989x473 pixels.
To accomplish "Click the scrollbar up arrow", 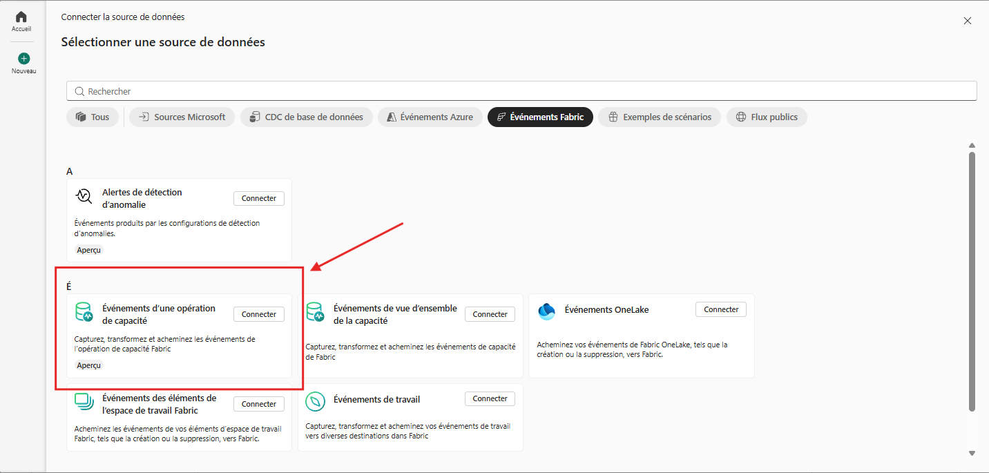I will [972, 146].
